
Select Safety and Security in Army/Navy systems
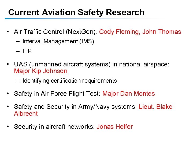coord(75,107)
